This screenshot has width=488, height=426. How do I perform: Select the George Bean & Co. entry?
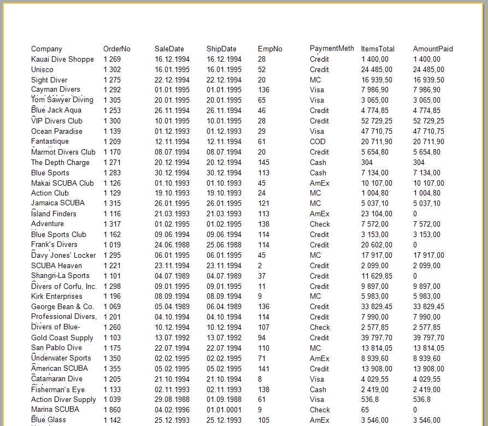click(62, 307)
